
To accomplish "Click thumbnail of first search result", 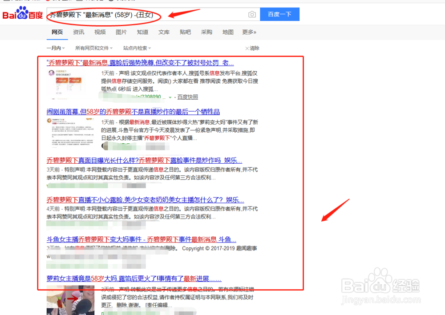I will pyautogui.click(x=70, y=84).
